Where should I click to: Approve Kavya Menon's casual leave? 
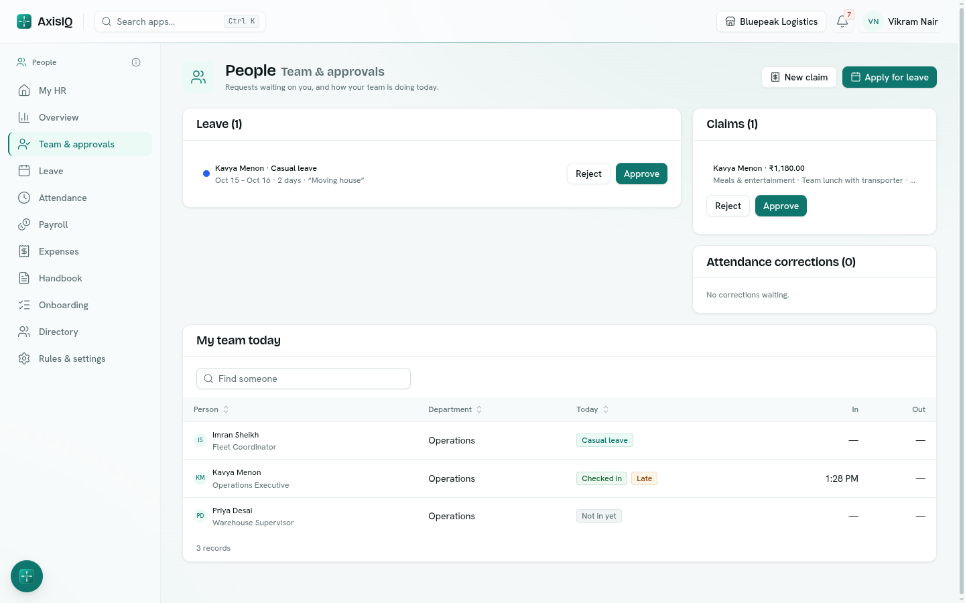(x=641, y=174)
